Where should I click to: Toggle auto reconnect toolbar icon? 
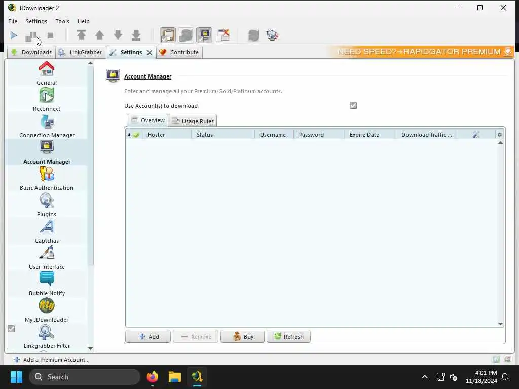(186, 35)
